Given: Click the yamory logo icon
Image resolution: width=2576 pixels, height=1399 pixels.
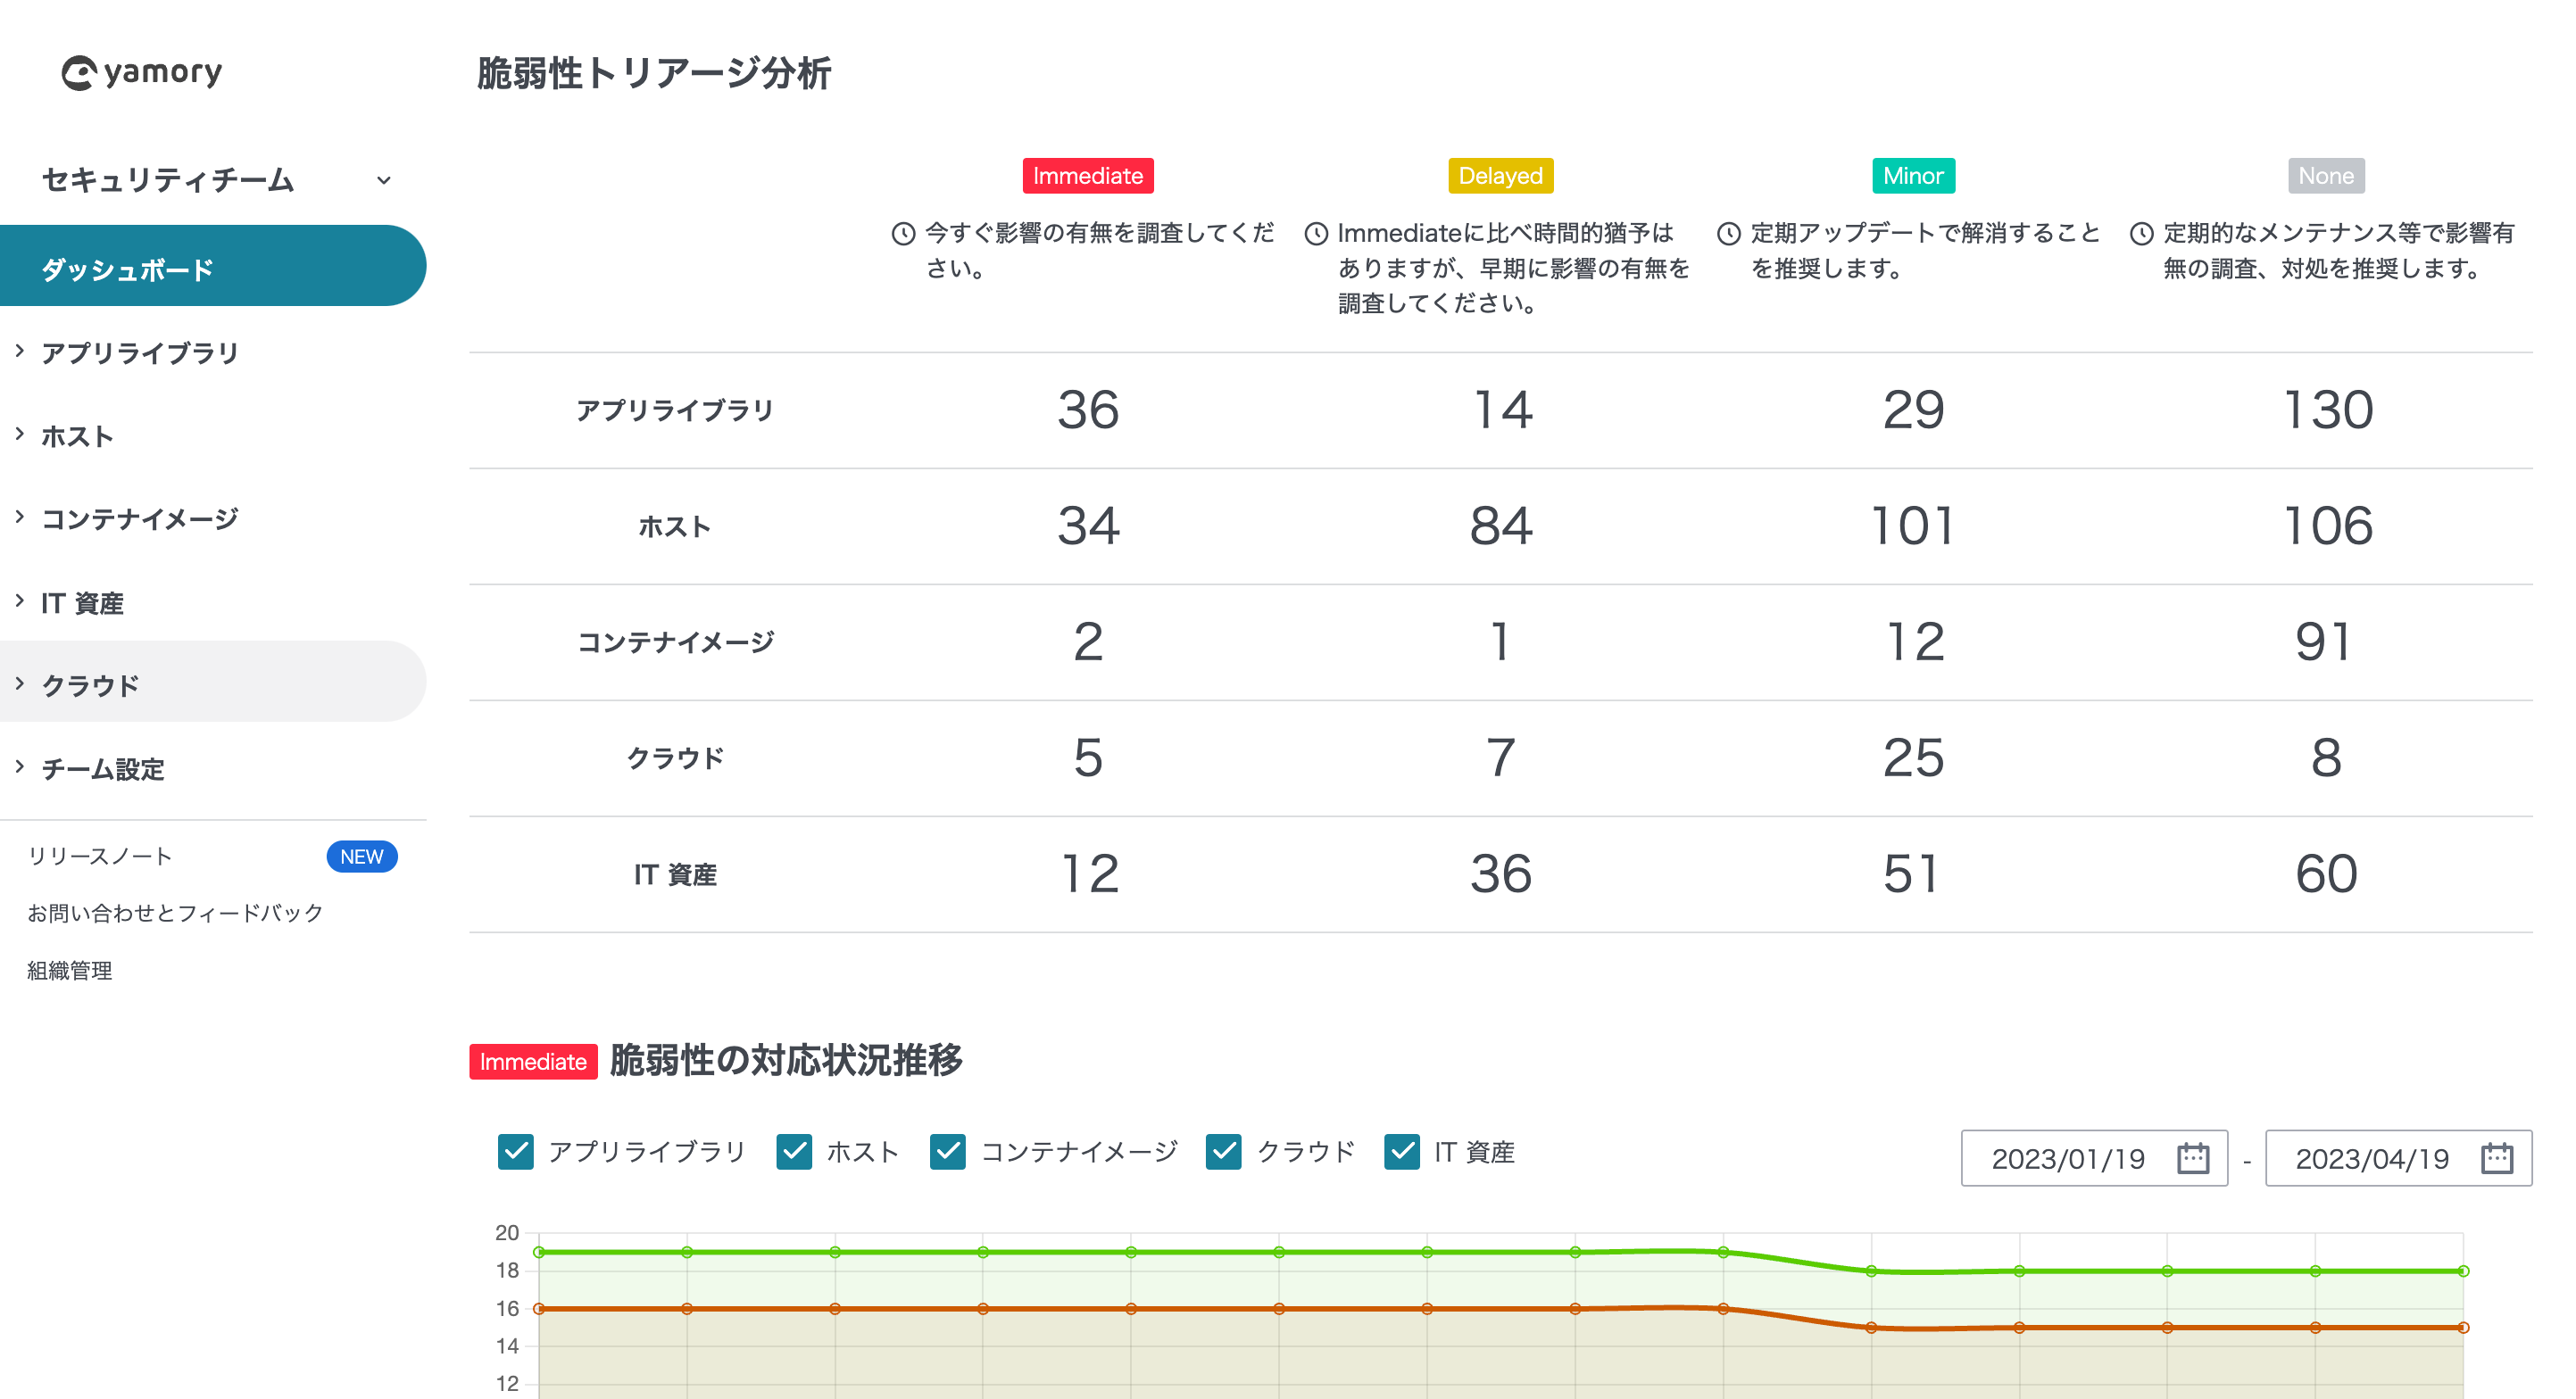Looking at the screenshot, I should click(82, 71).
